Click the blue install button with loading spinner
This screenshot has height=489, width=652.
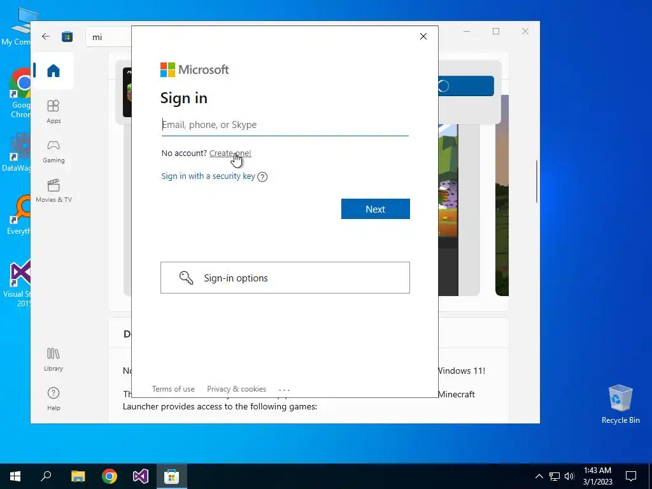point(465,86)
